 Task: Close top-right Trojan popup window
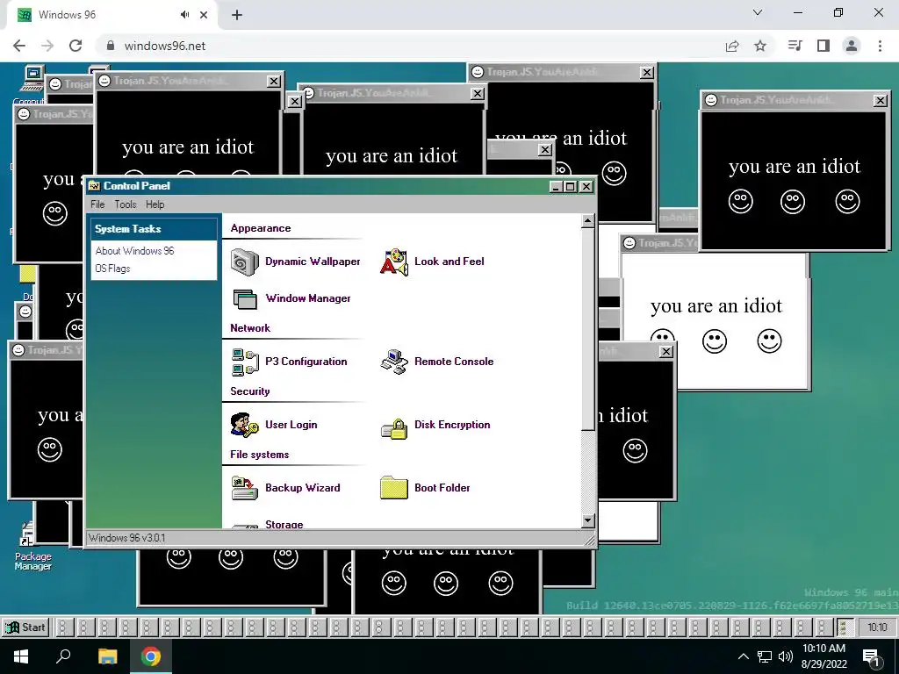click(x=880, y=101)
